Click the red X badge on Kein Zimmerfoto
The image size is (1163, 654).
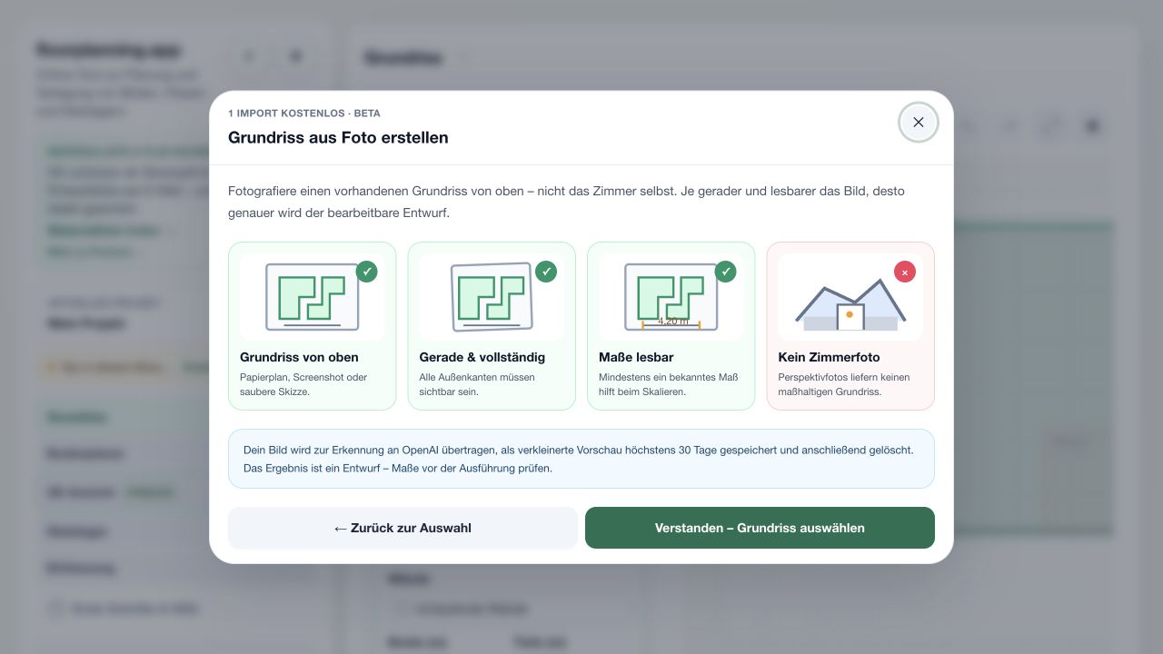pos(905,272)
